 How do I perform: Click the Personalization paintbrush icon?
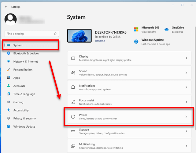(9, 70)
